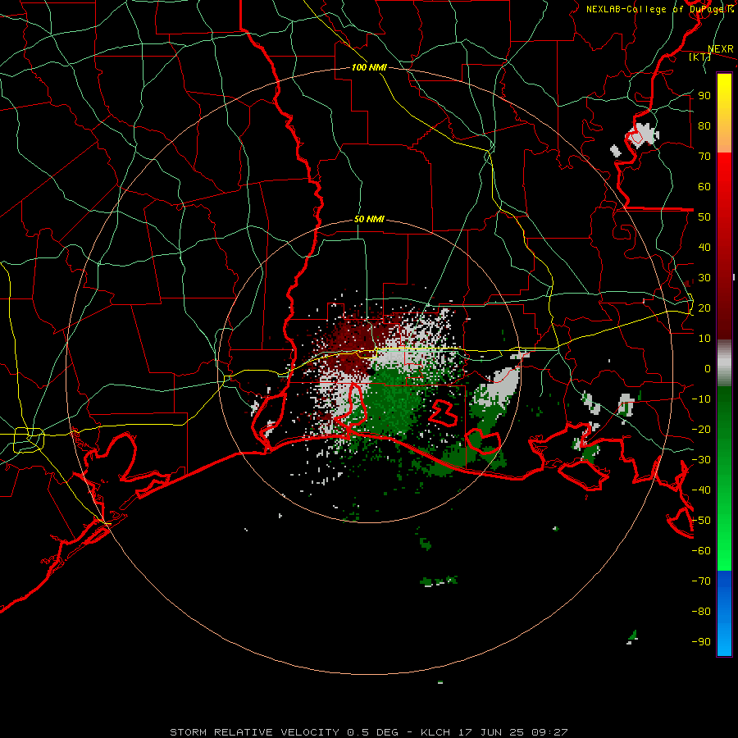Click the -90 scale value
The height and width of the screenshot is (738, 738).
pyautogui.click(x=701, y=642)
